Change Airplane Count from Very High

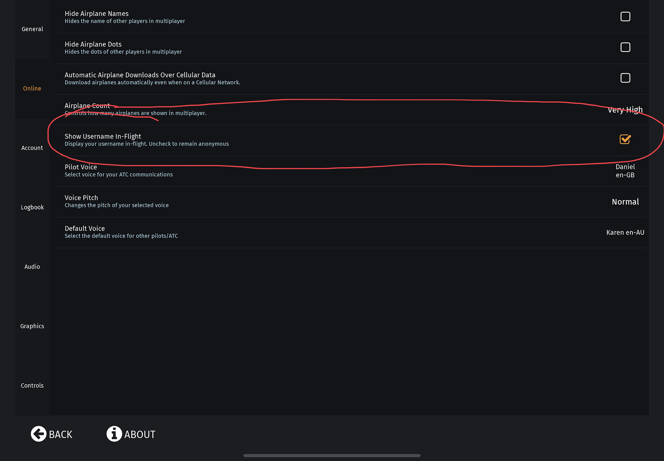tap(625, 109)
